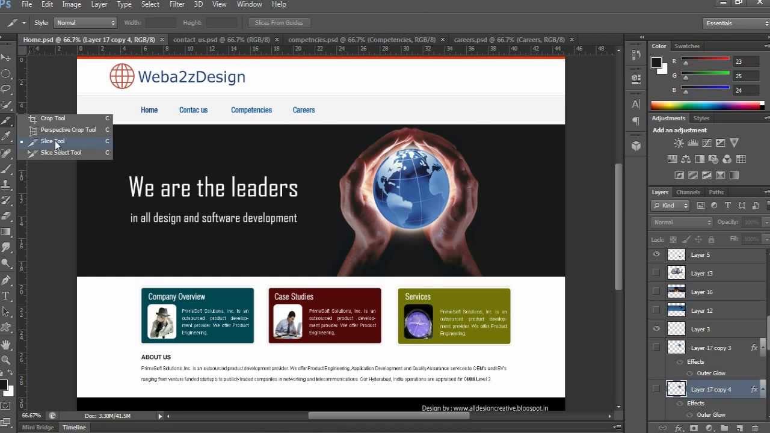Select the Gradient tool
This screenshot has width=770, height=433.
click(x=6, y=232)
